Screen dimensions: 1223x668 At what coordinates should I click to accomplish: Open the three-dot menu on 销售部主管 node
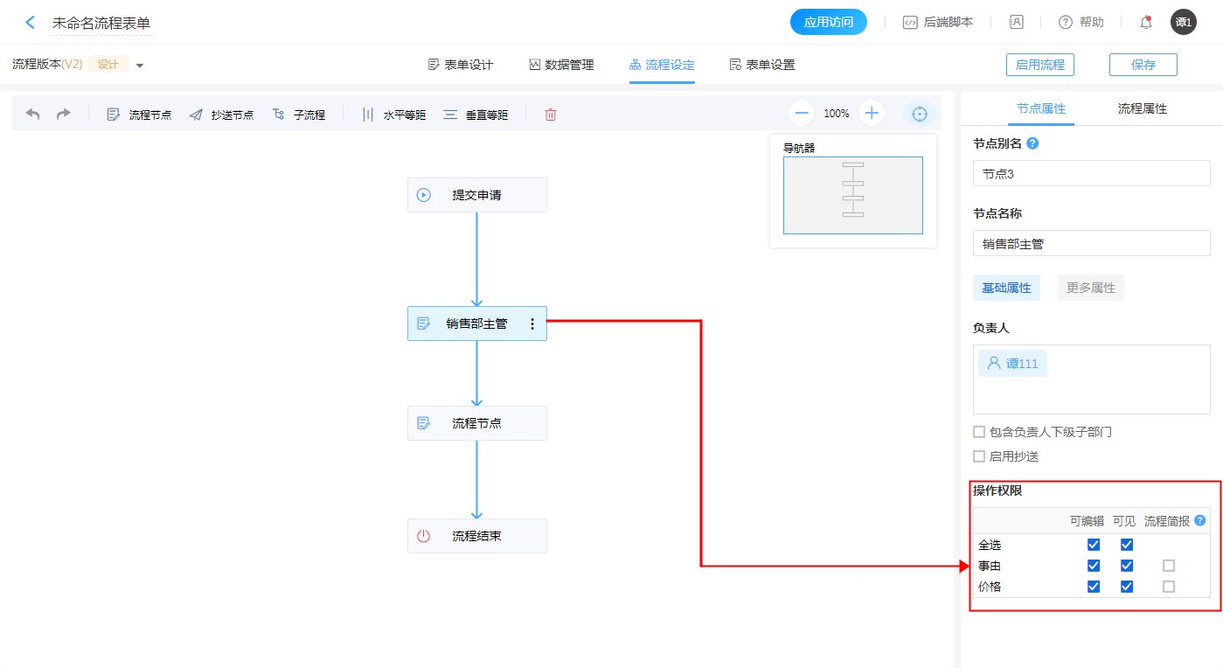coord(532,324)
